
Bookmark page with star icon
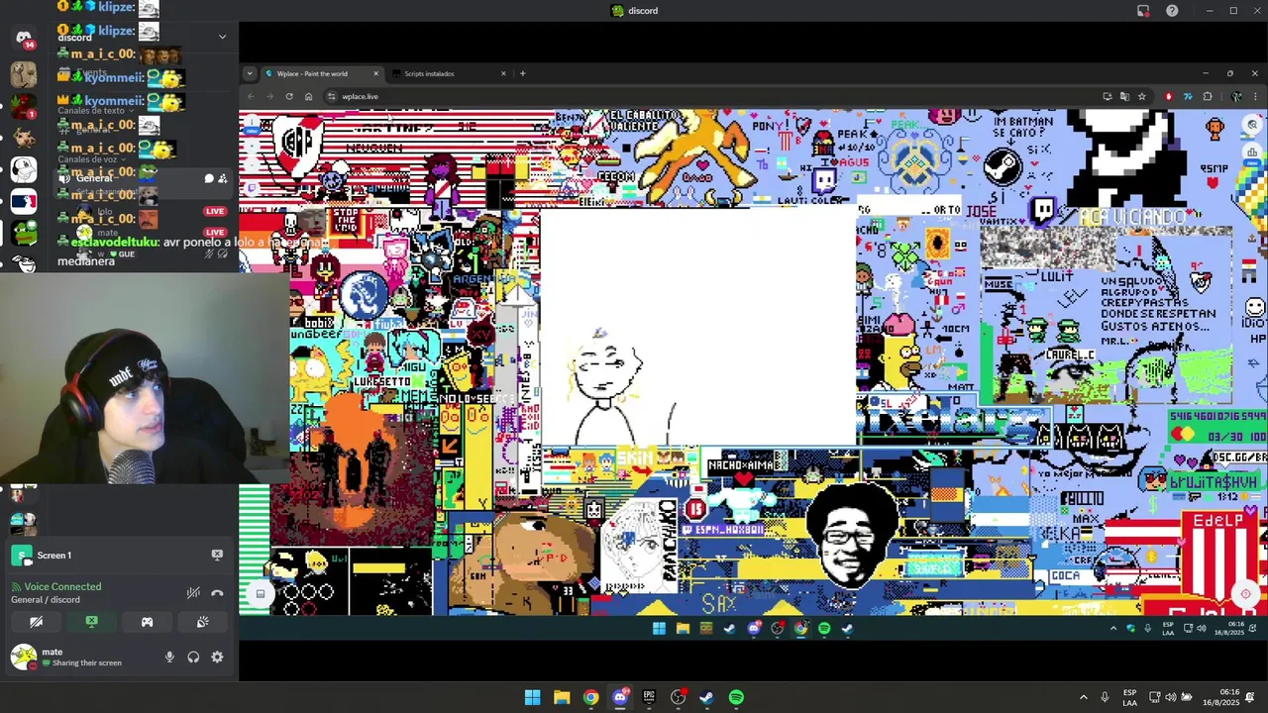point(1141,96)
